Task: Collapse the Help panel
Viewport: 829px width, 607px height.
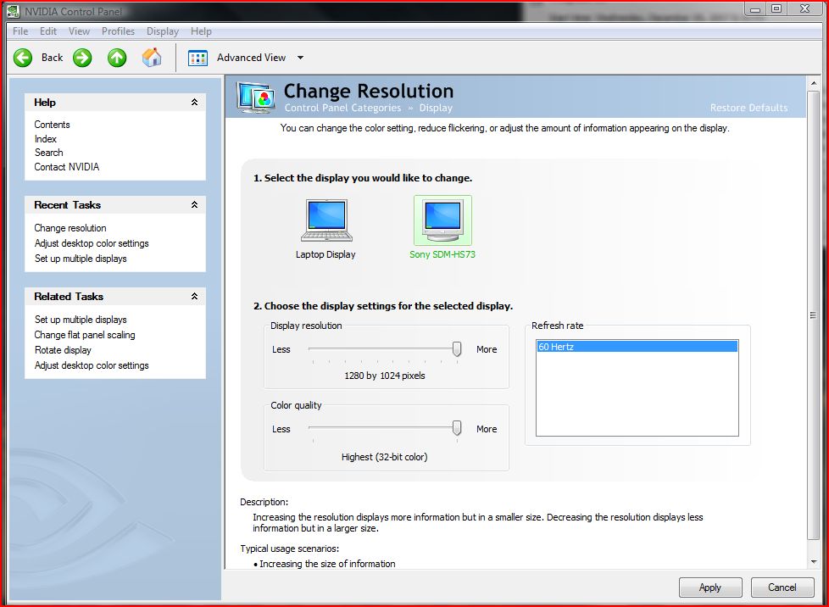Action: [195, 102]
